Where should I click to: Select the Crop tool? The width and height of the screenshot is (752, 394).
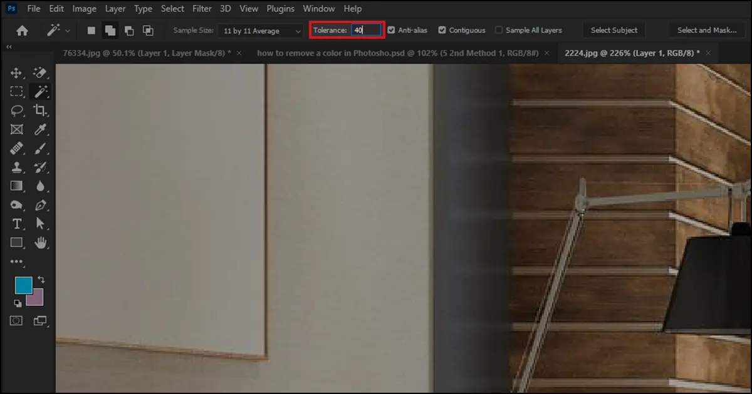tap(41, 111)
